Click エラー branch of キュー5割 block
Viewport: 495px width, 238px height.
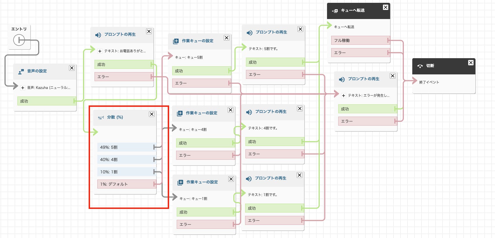[202, 83]
